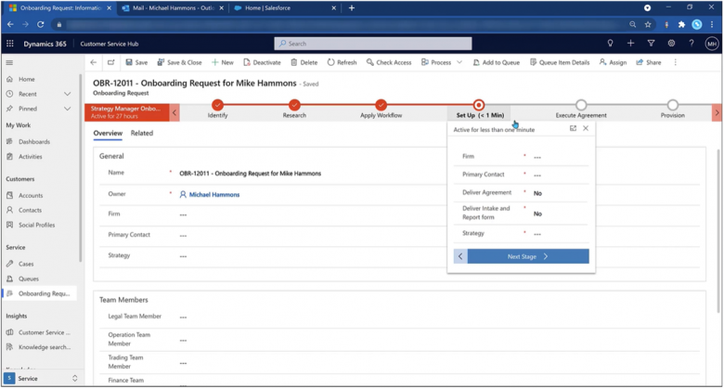Expand the Process dropdown chevron

coord(459,62)
